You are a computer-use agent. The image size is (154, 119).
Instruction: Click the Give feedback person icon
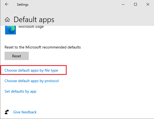pyautogui.click(x=7, y=112)
